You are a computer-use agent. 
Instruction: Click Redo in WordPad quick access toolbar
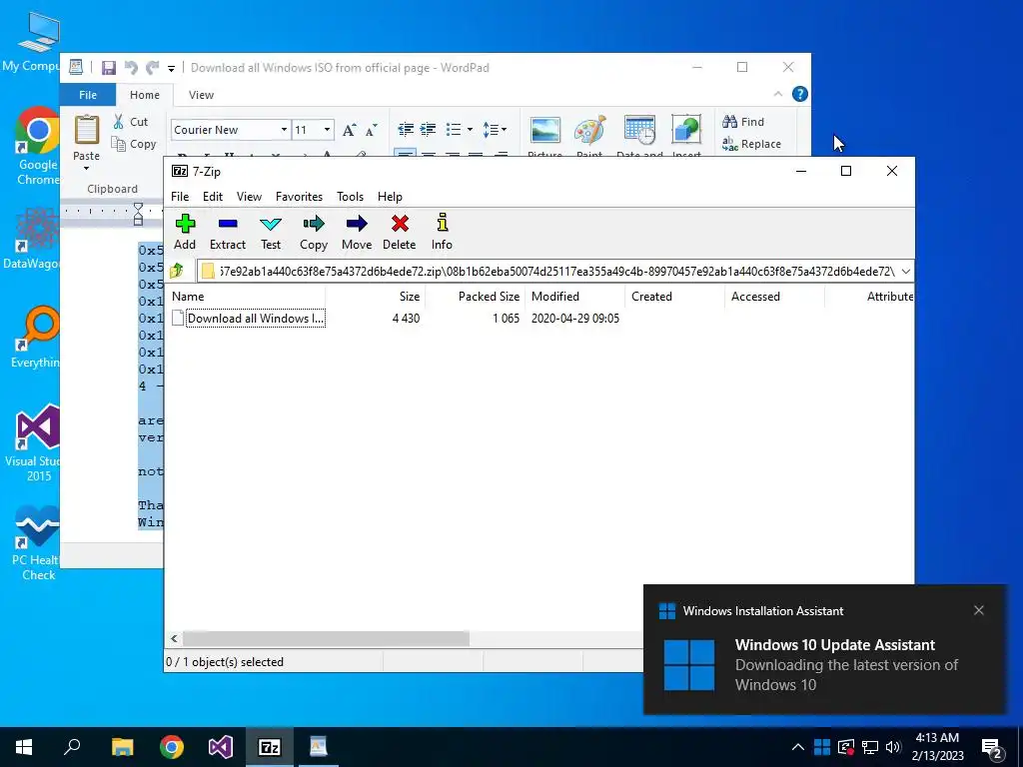(x=152, y=67)
